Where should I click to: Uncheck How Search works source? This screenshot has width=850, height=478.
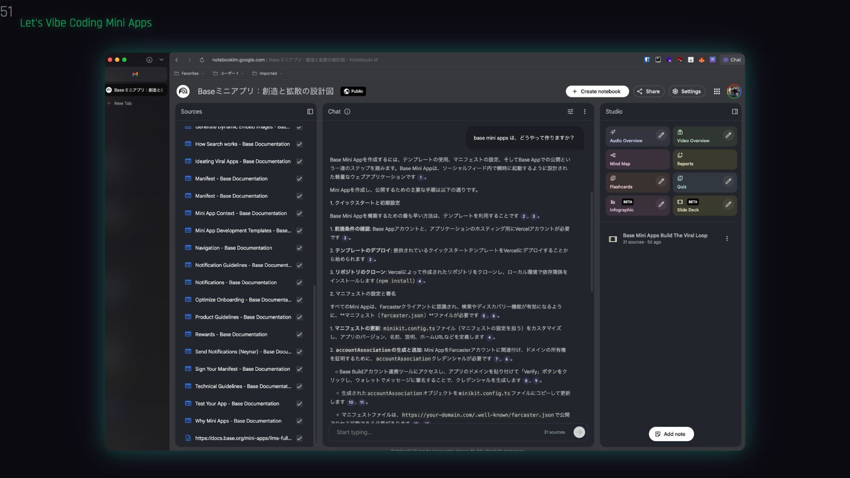pos(299,144)
